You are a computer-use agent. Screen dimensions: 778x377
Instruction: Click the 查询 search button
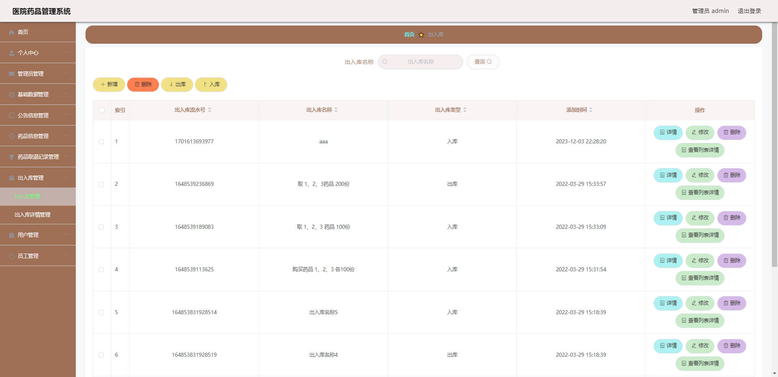coord(483,62)
